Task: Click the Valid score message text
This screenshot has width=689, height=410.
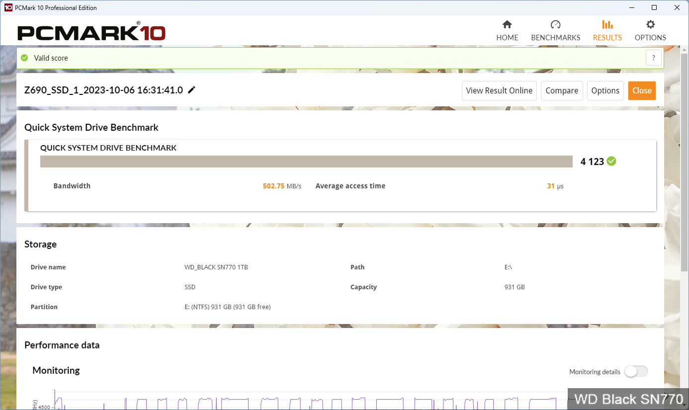Action: (x=51, y=58)
